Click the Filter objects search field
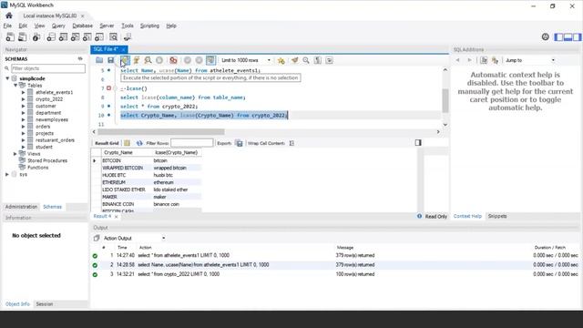This screenshot has height=328, width=583. click(x=48, y=68)
